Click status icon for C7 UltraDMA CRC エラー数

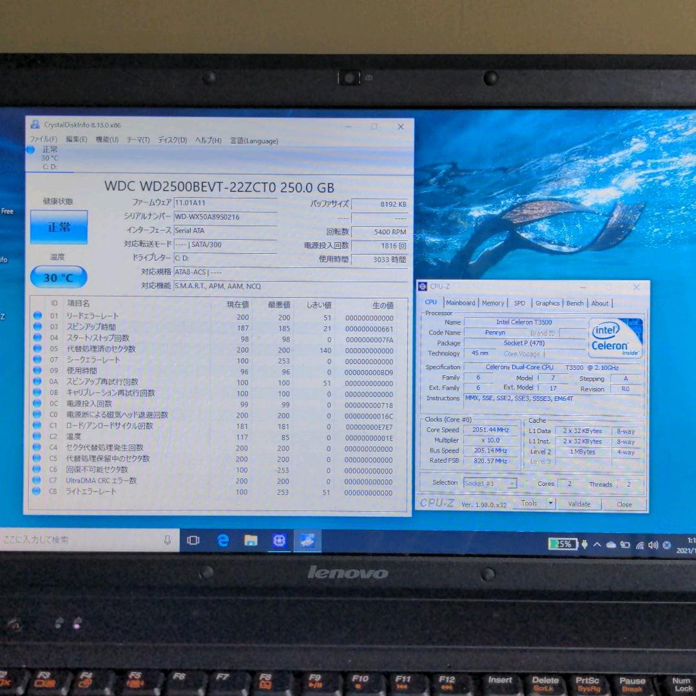coord(37,480)
